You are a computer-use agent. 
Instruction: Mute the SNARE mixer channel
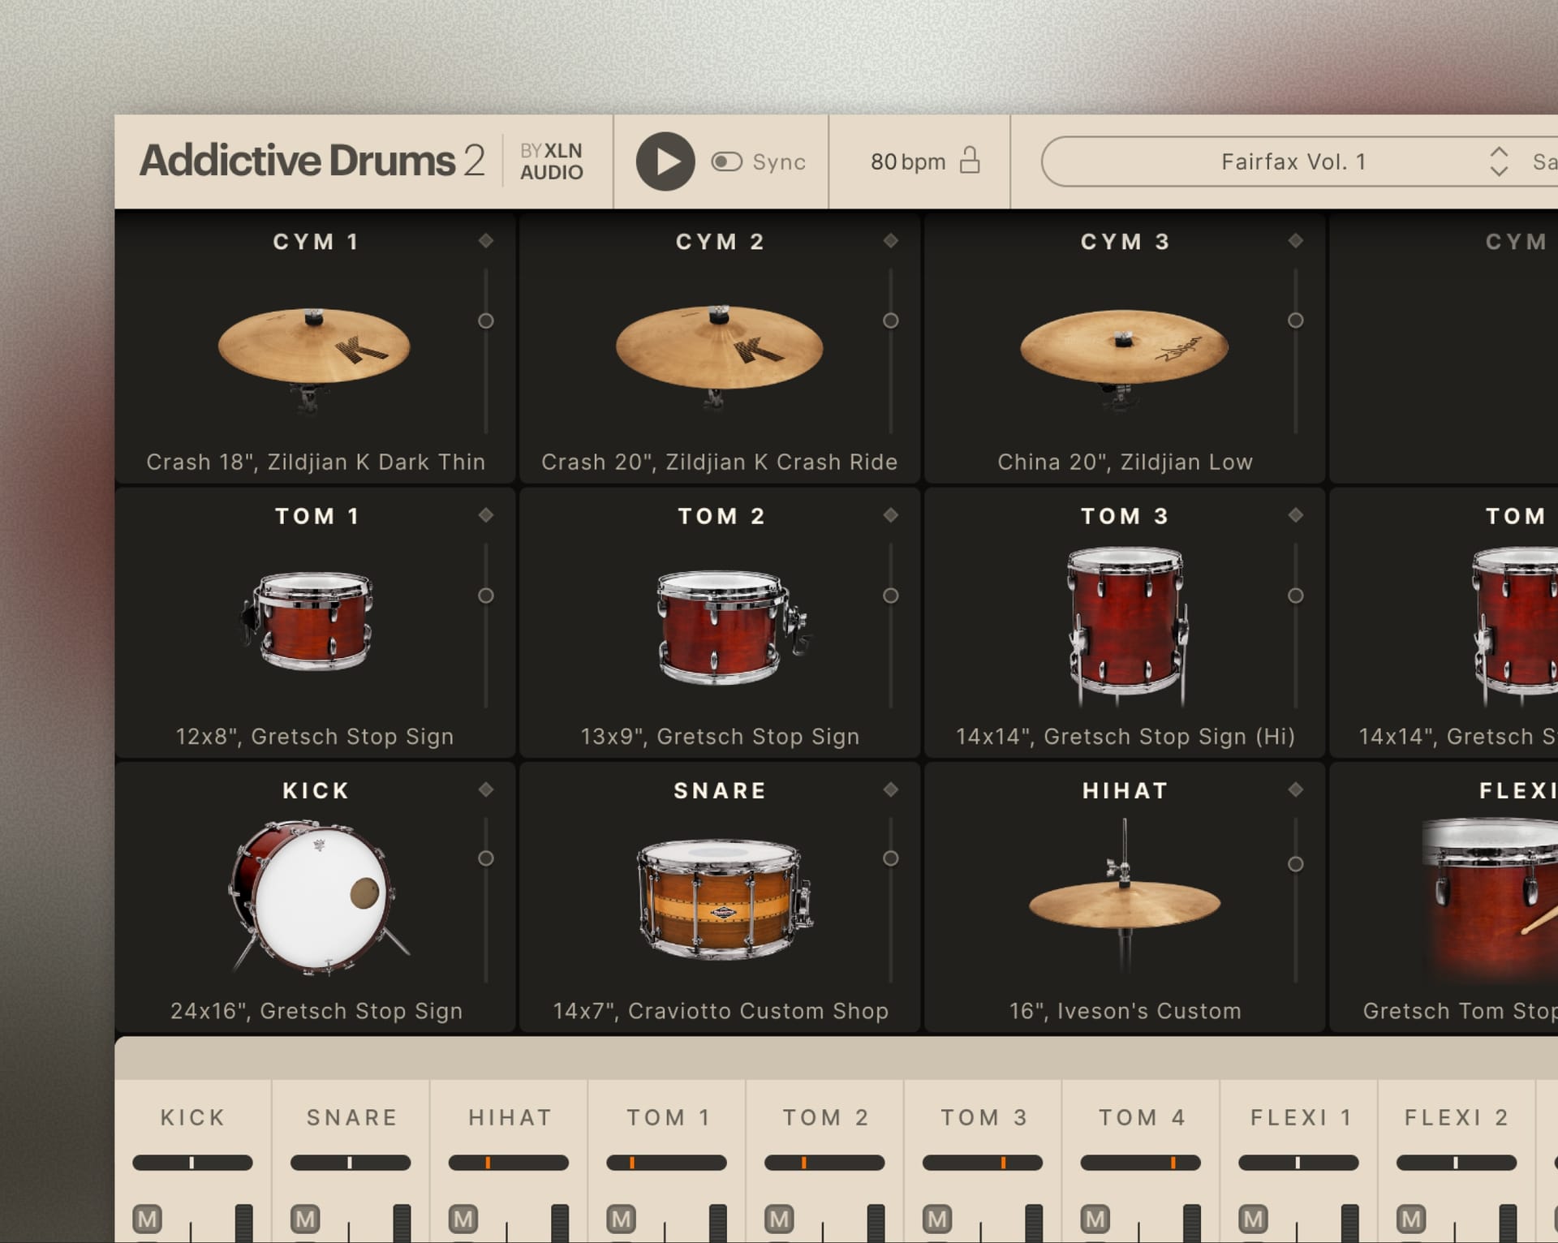[x=305, y=1219]
